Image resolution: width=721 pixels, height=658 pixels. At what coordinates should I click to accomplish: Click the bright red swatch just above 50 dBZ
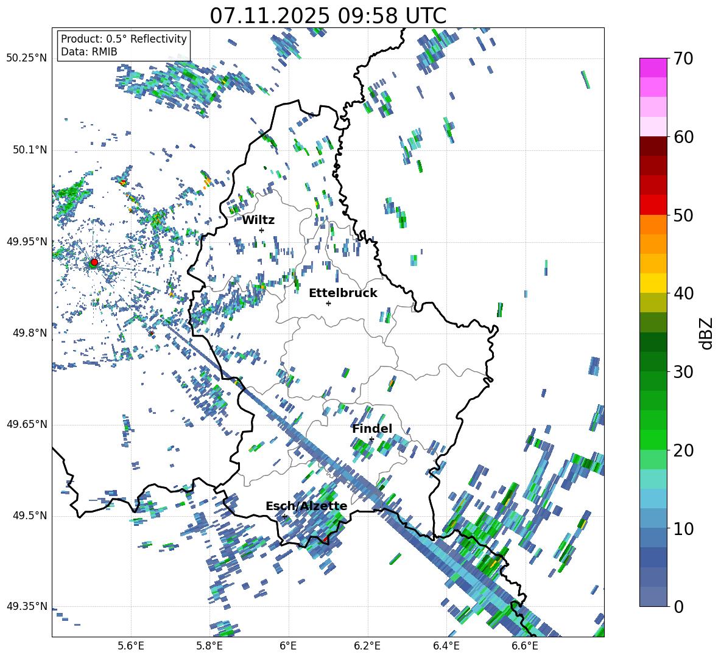[x=653, y=205]
